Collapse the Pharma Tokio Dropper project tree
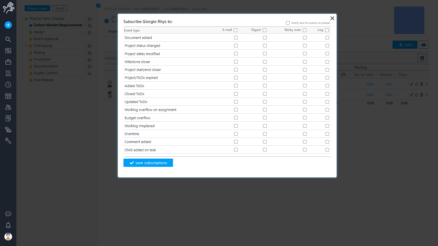 pos(22,18)
